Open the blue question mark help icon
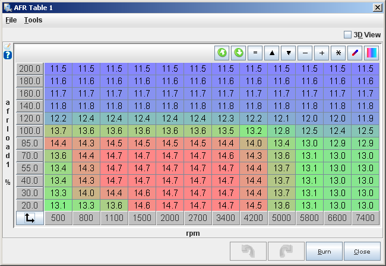386x266 pixels. click(x=8, y=55)
